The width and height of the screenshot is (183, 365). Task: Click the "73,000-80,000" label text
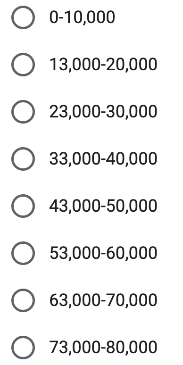(x=103, y=347)
